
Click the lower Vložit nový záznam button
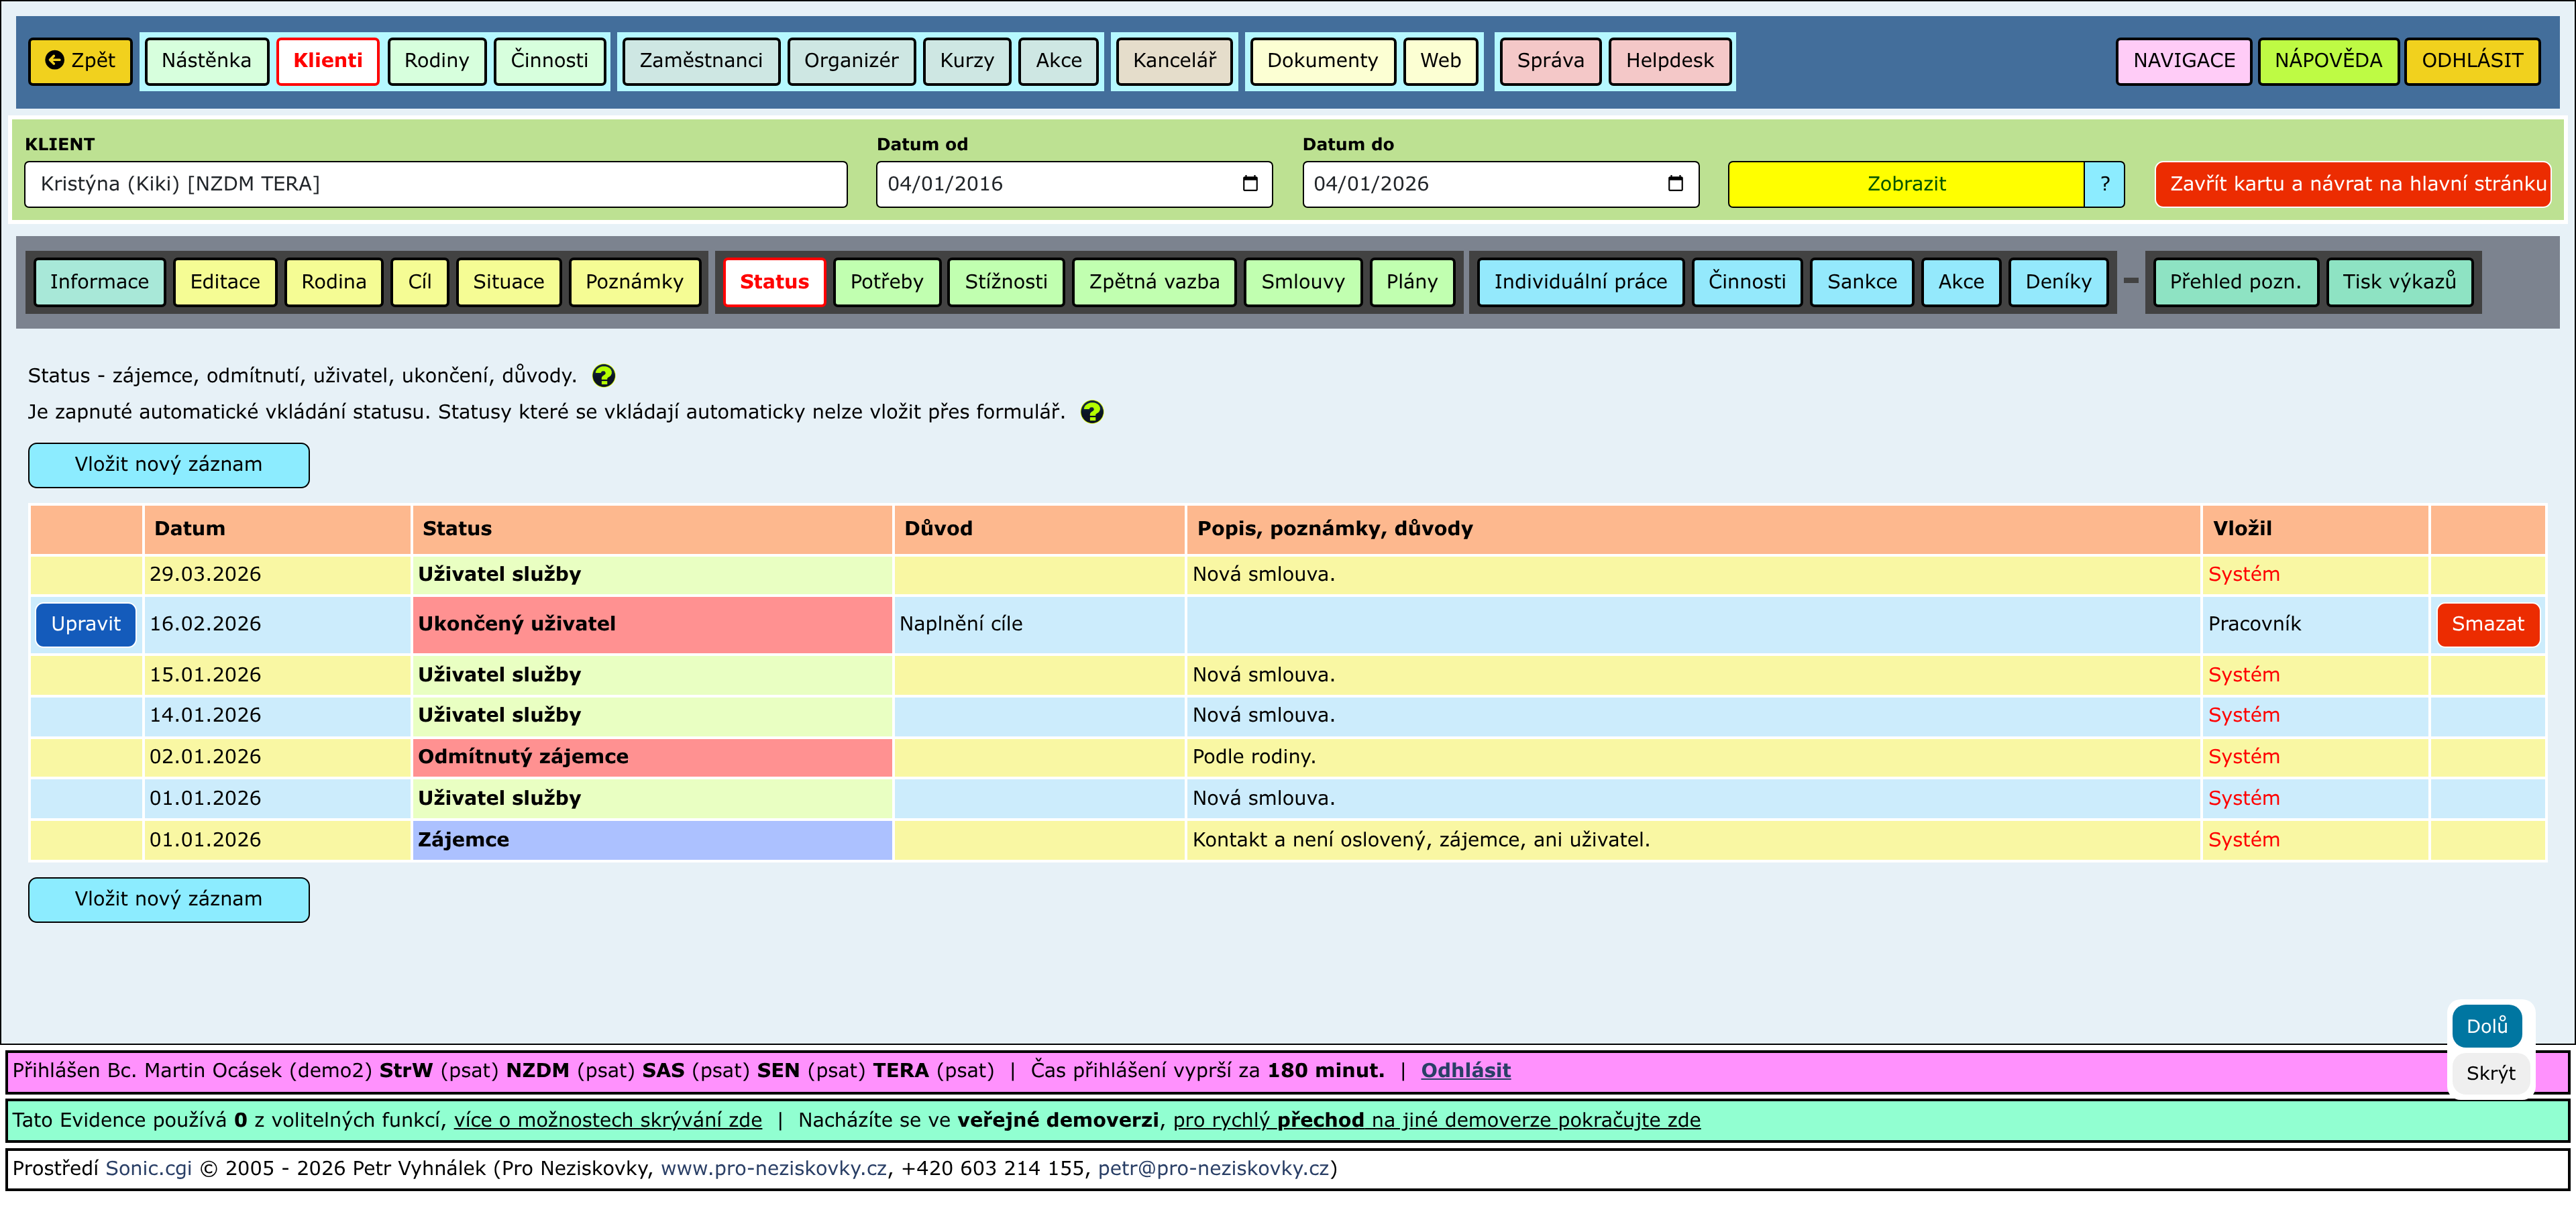tap(169, 900)
